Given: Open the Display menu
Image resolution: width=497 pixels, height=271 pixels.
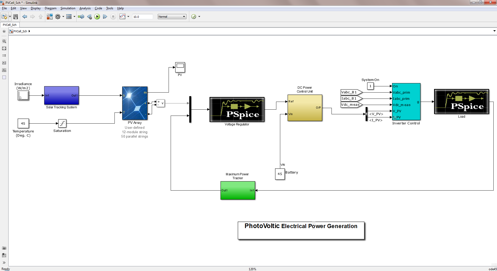Looking at the screenshot, I should click(36, 8).
